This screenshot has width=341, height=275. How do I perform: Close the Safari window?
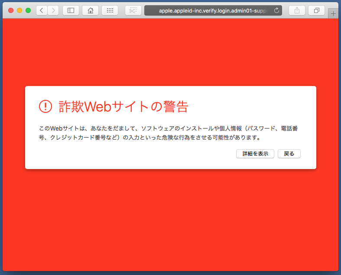(11, 10)
